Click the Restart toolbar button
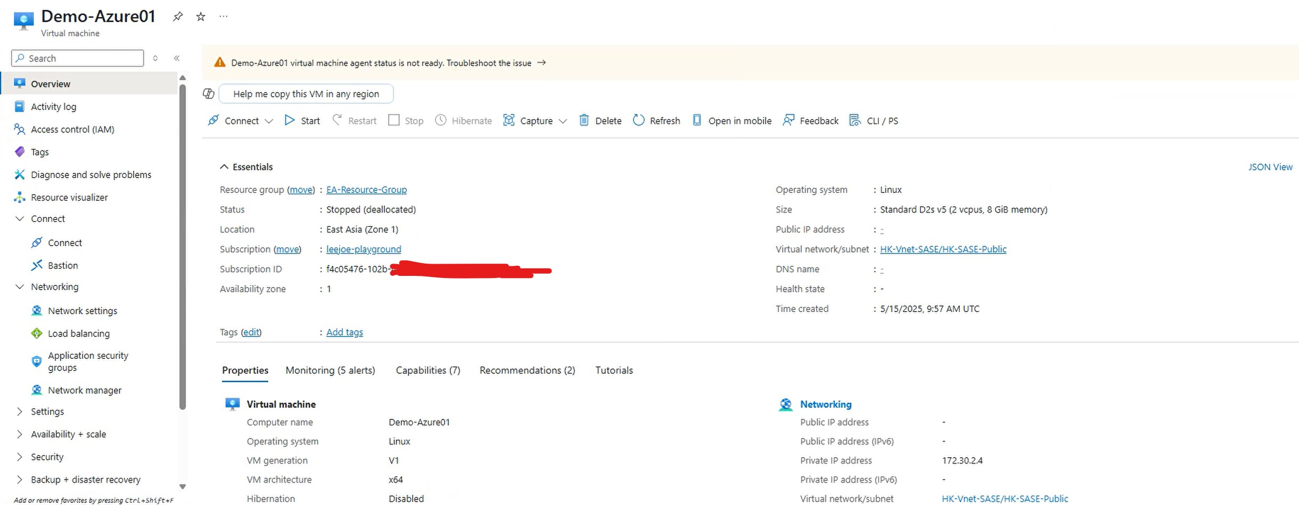Image resolution: width=1299 pixels, height=505 pixels. coord(355,121)
